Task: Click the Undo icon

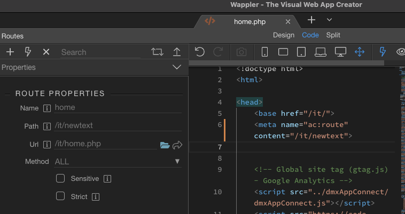Action: click(x=199, y=52)
